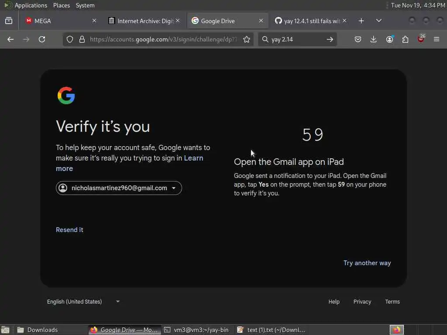Click Resend it link
The height and width of the screenshot is (335, 447).
click(x=69, y=230)
